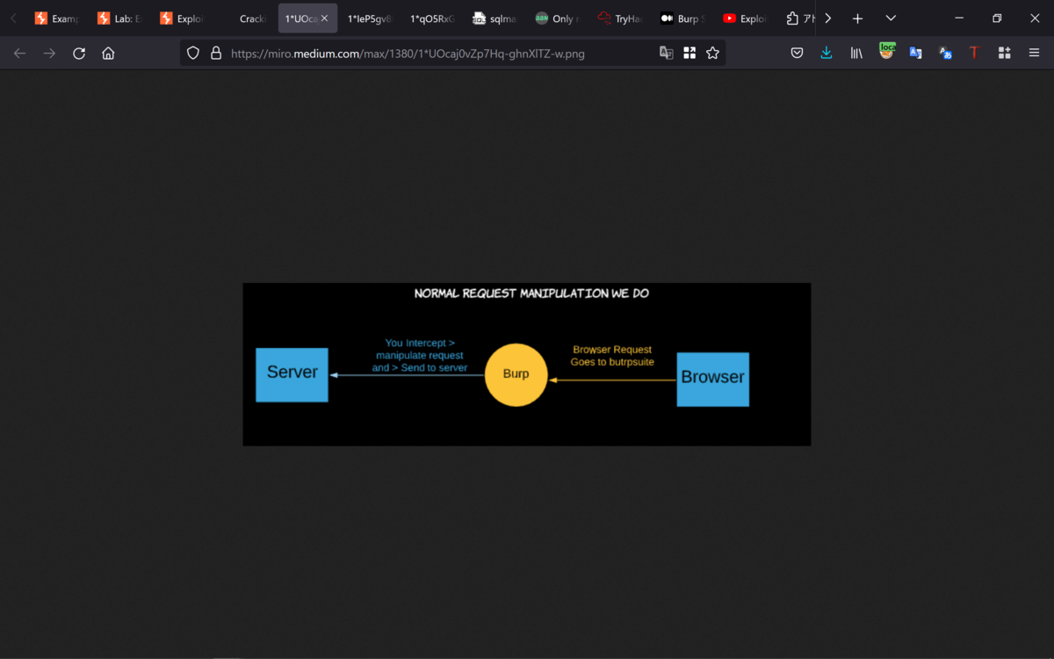1054x659 pixels.
Task: Click the yellow Burp circle in image
Action: pos(516,375)
